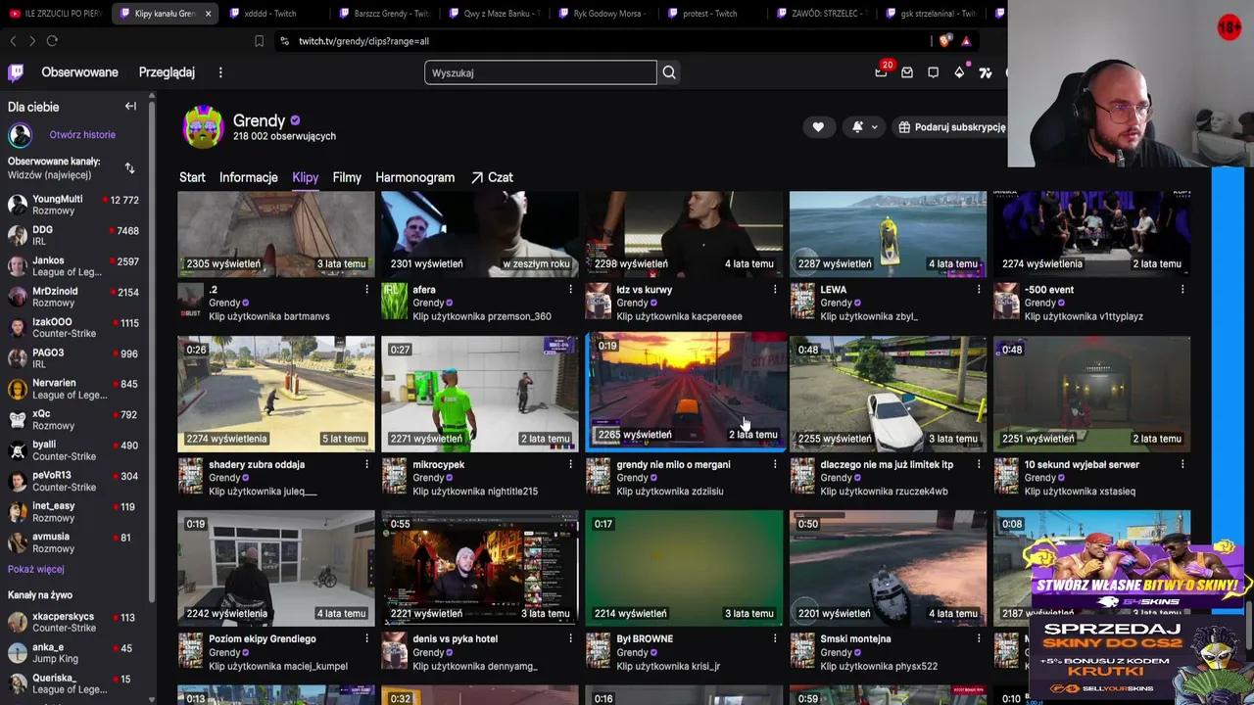Screen dimensions: 1254x705
Task: Click the Grendy channel avatar
Action: 203,127
